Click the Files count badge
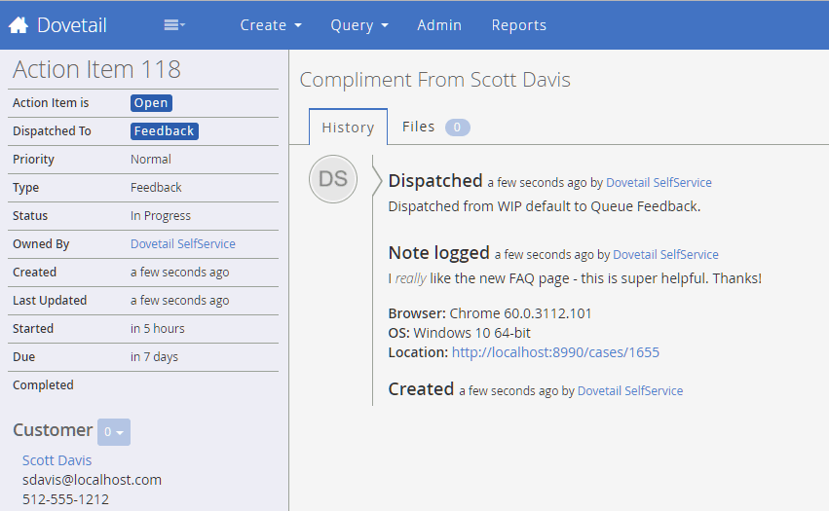The width and height of the screenshot is (829, 511). click(458, 128)
